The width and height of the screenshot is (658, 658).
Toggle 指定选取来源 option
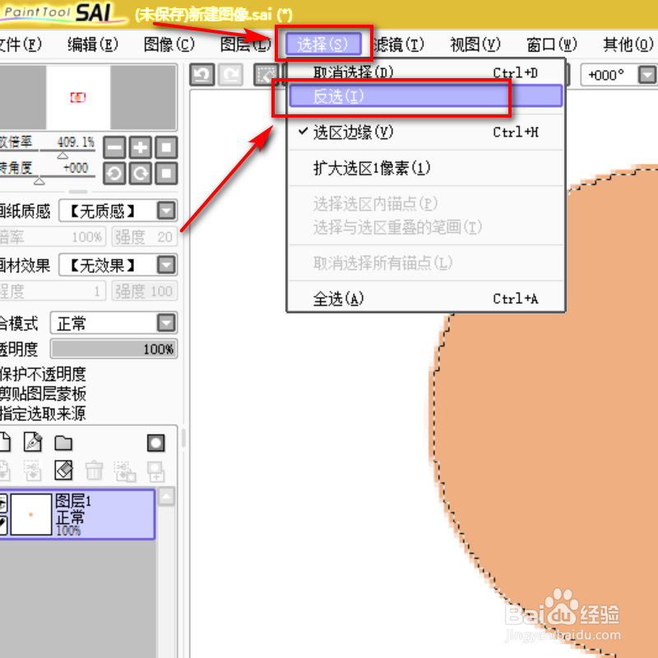tap(43, 414)
